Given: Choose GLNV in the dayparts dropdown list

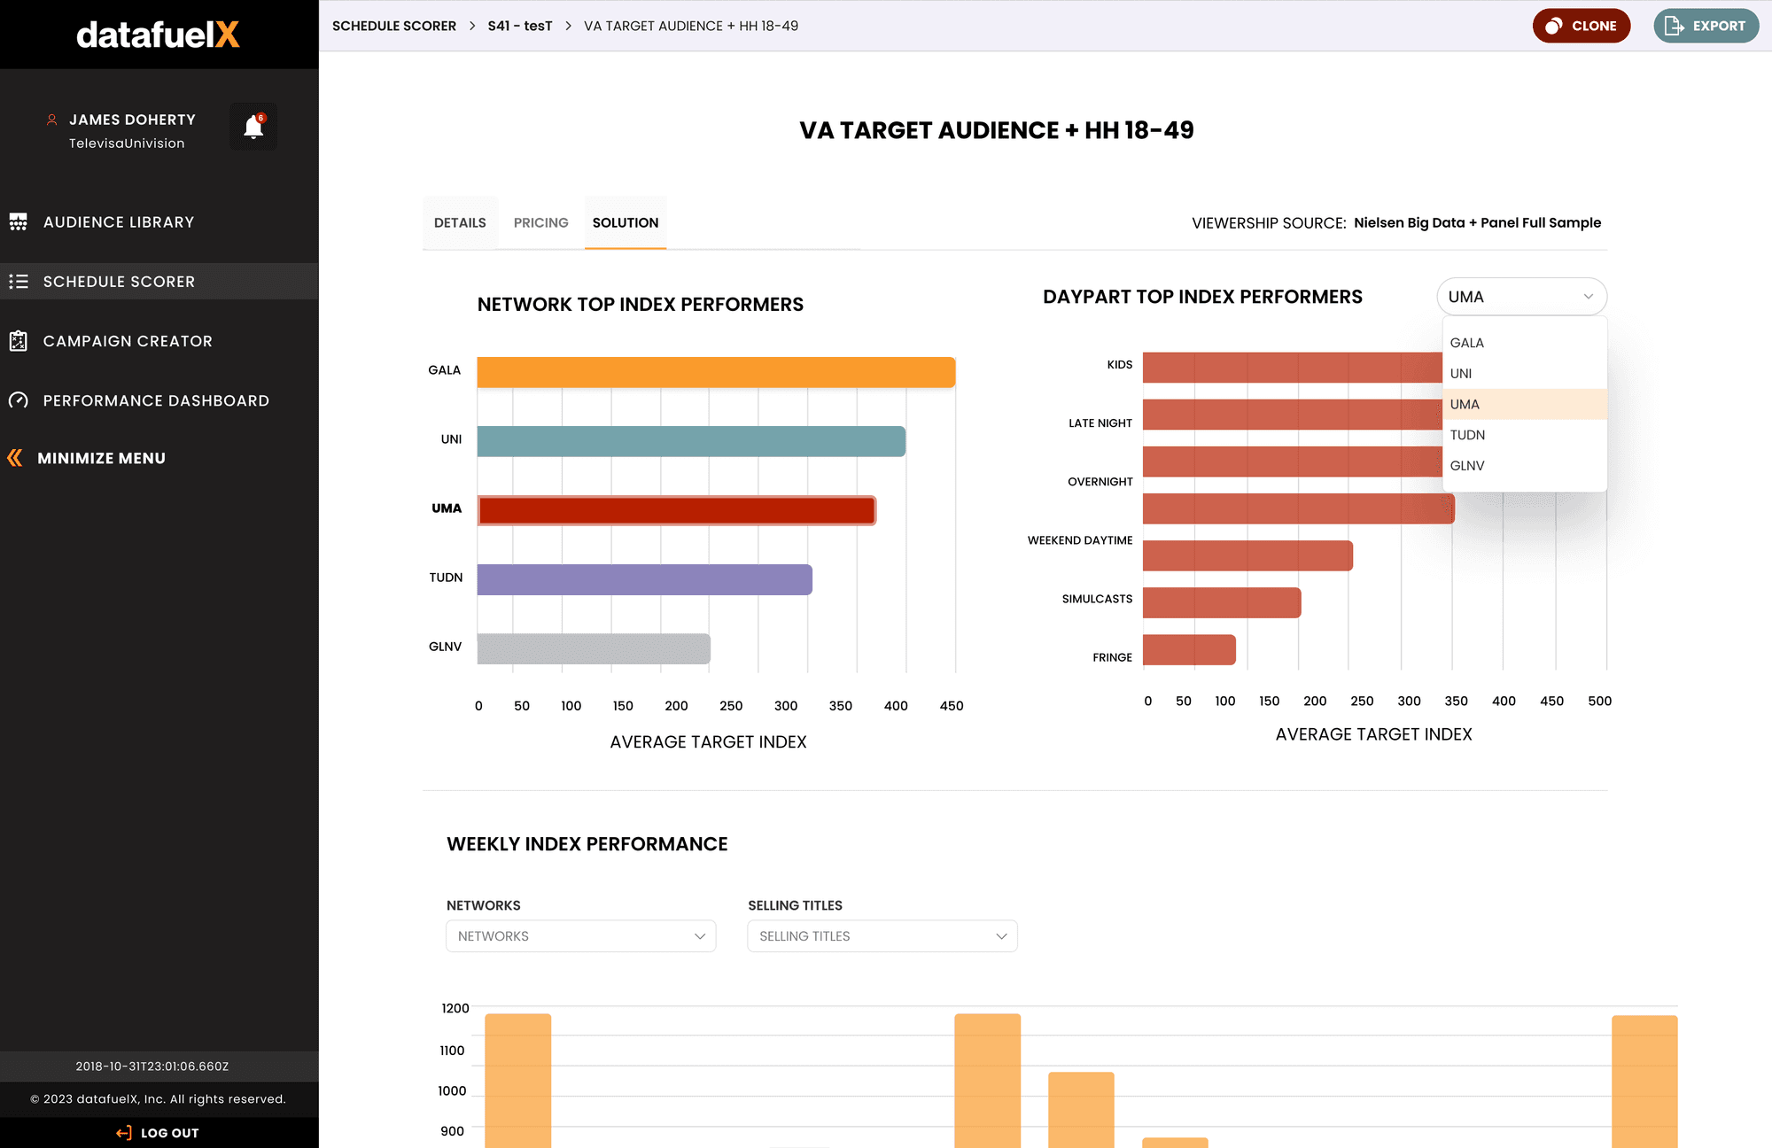Looking at the screenshot, I should pyautogui.click(x=1524, y=466).
